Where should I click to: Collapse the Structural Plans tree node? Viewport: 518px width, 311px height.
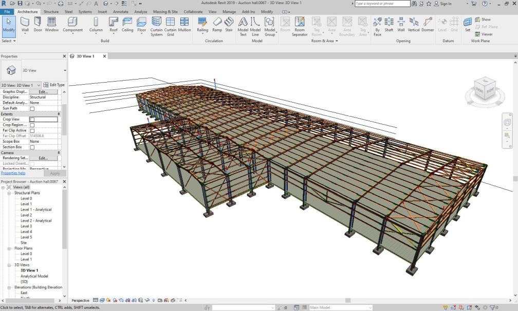coord(9,193)
